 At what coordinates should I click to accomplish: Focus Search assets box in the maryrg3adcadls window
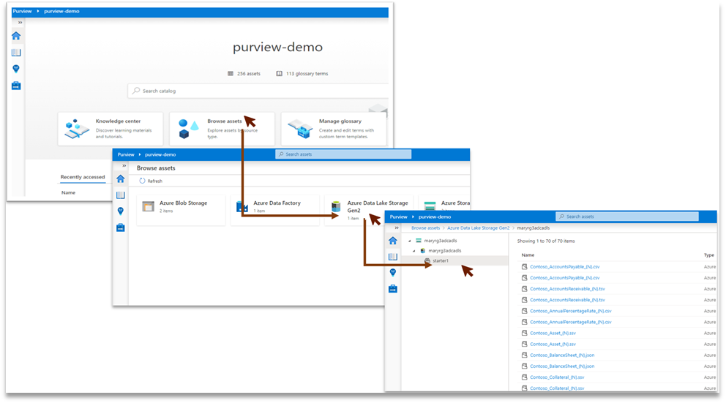(x=627, y=216)
